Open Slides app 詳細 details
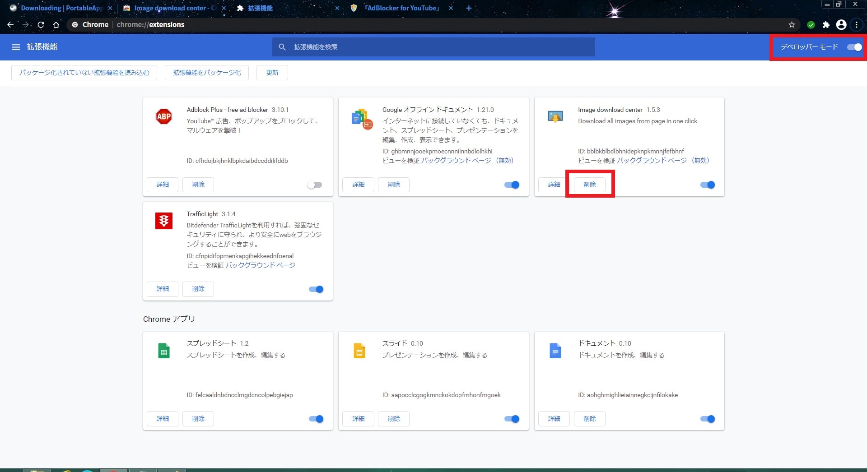Image resolution: width=867 pixels, height=472 pixels. pos(358,419)
